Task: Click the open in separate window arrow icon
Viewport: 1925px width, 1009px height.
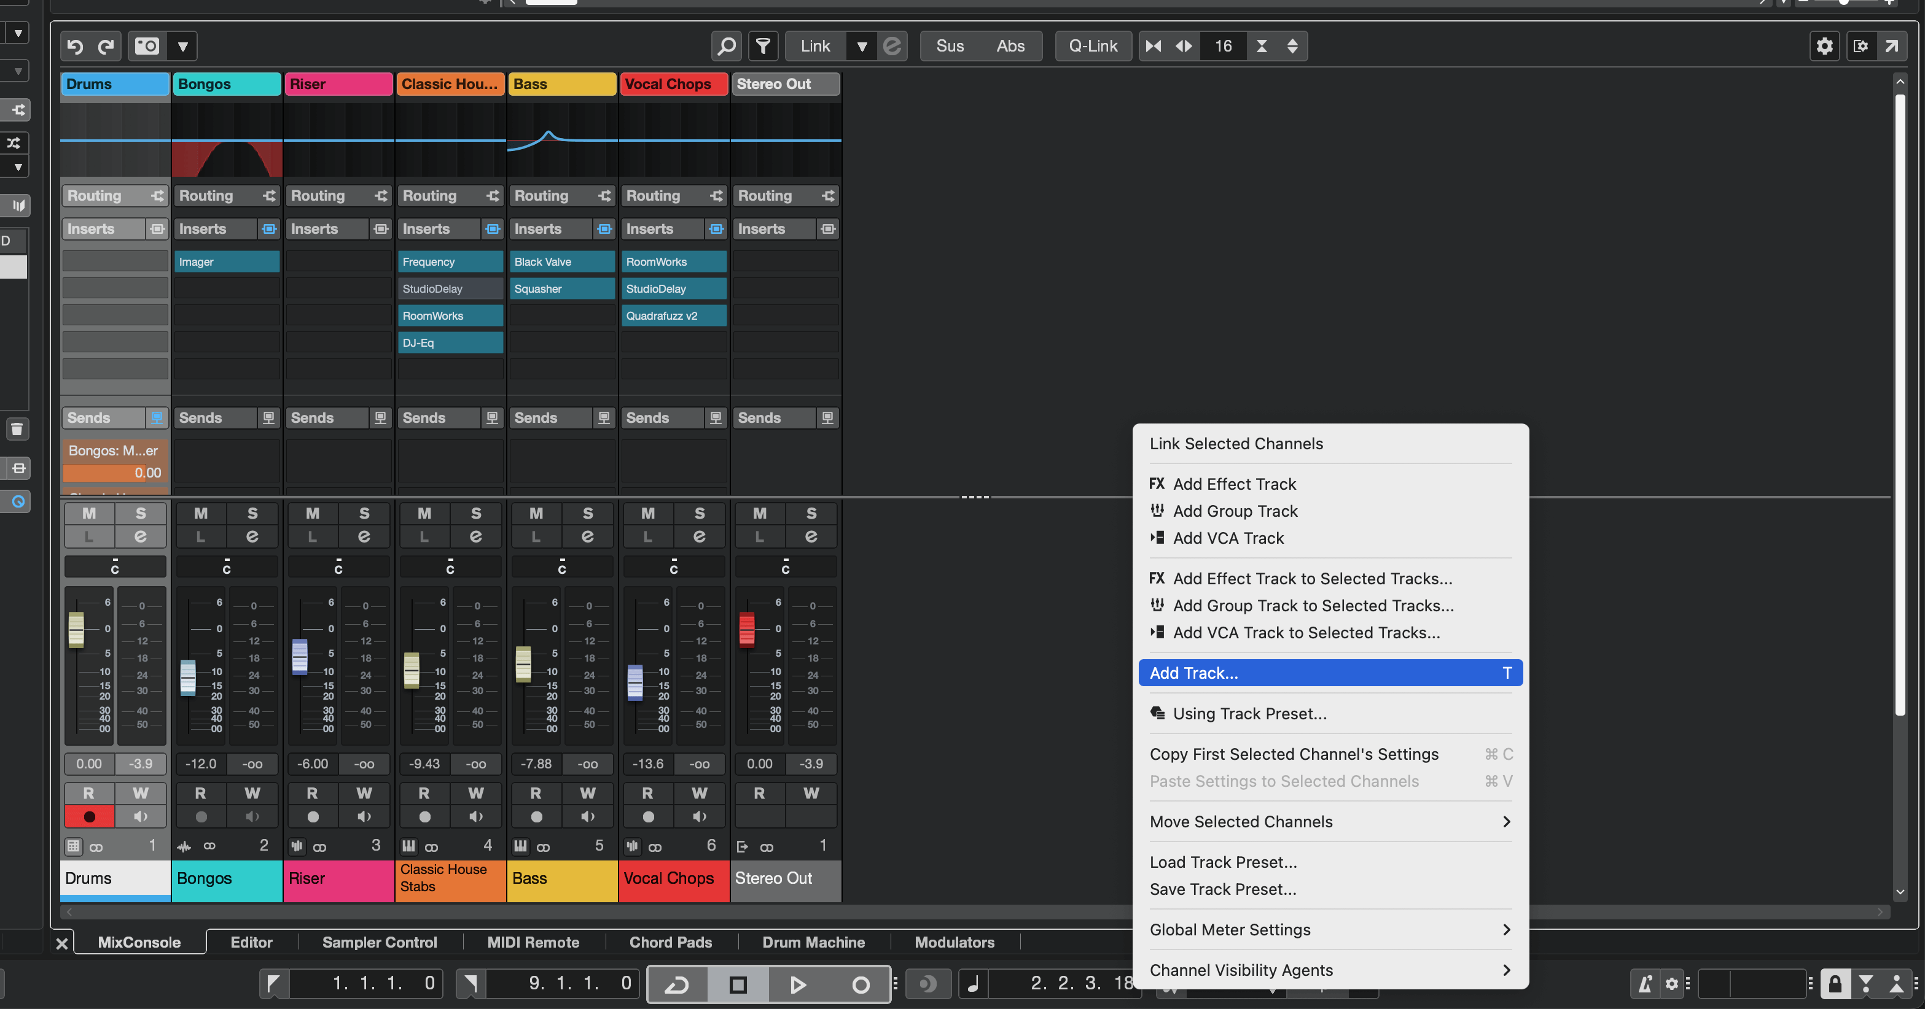Action: click(x=1891, y=46)
